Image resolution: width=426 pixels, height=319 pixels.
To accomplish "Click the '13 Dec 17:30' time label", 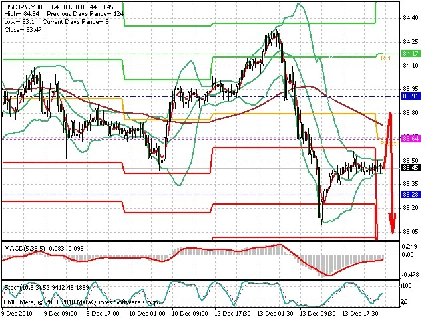I will [360, 313].
